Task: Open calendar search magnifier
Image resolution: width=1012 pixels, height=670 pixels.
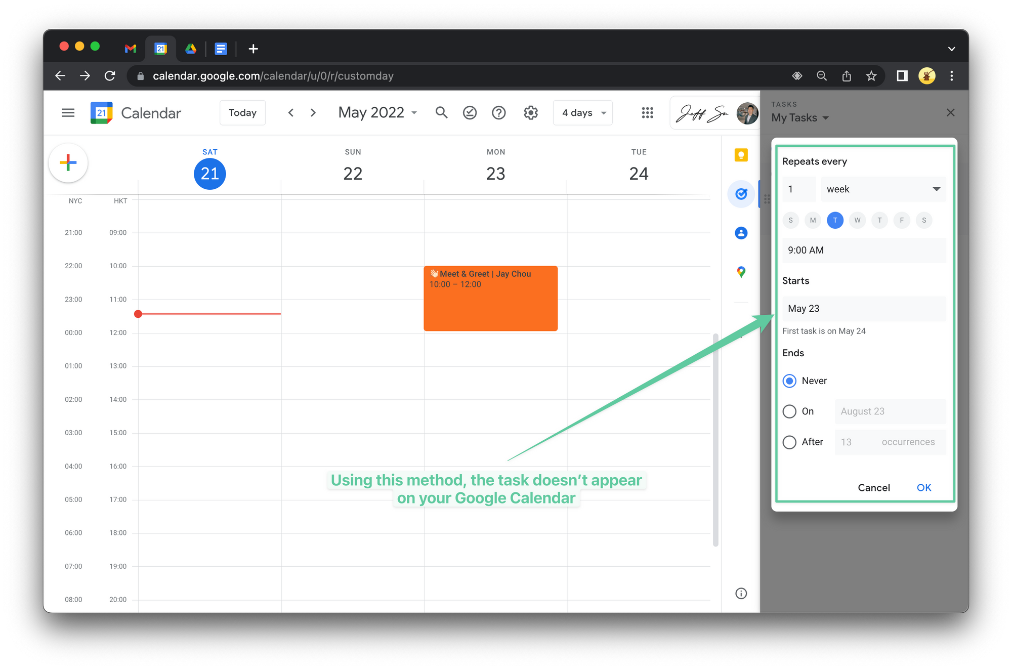Action: 442,113
